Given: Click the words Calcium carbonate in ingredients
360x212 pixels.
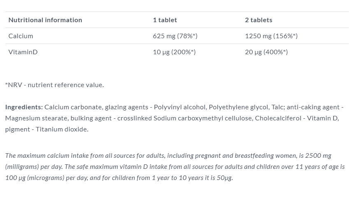Looking at the screenshot, I should tap(74, 107).
